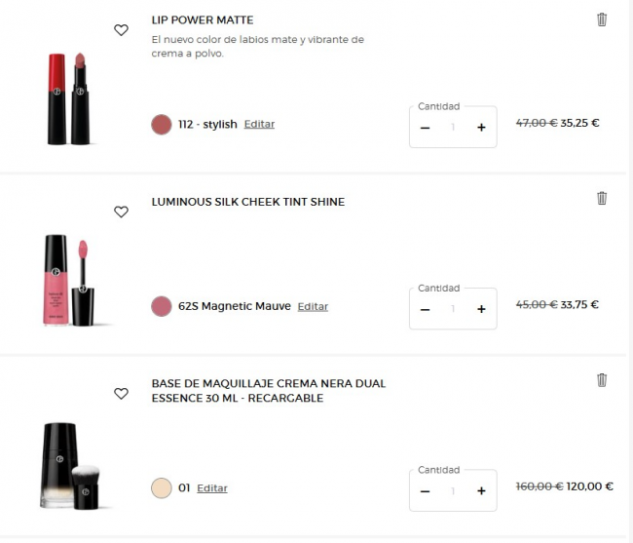Decrease Cheek Tint Shine quantity
Screen dimensions: 633x543
[x=425, y=310]
